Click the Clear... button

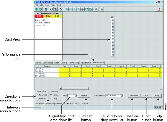click(146, 96)
